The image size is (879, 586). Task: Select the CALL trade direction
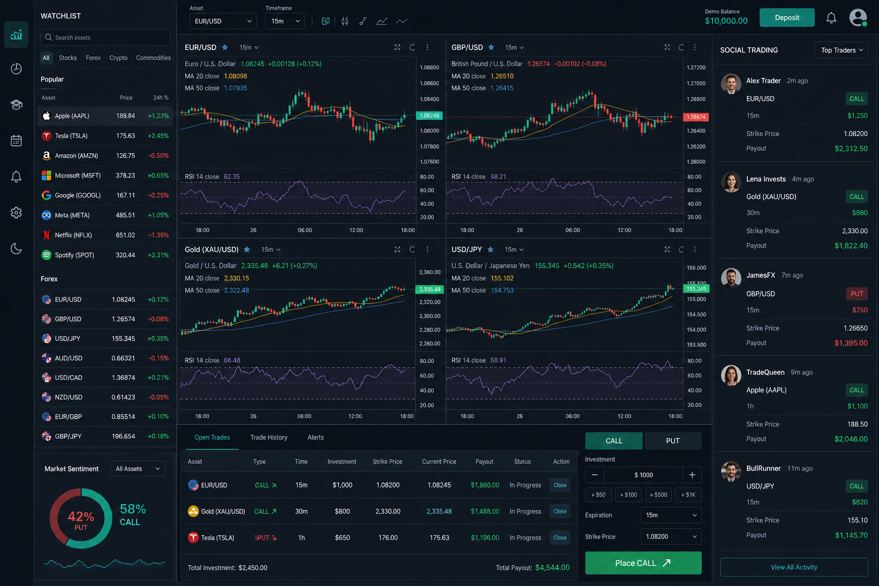614,441
